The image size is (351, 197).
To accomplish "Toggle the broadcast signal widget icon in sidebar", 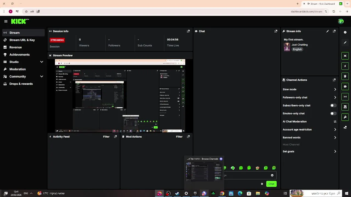I will point(345,97).
